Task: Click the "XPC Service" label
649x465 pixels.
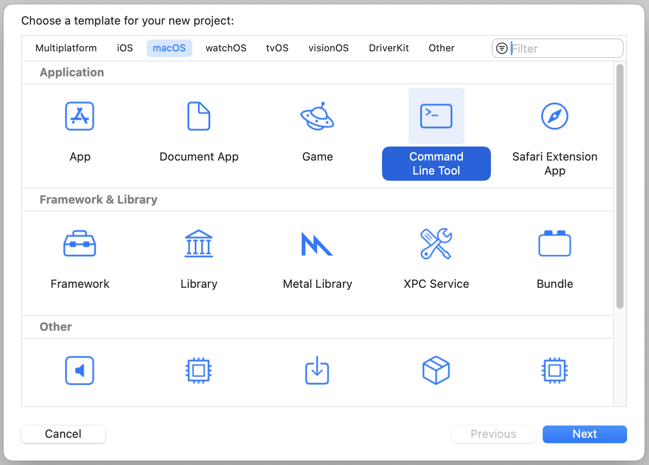Action: 436,284
